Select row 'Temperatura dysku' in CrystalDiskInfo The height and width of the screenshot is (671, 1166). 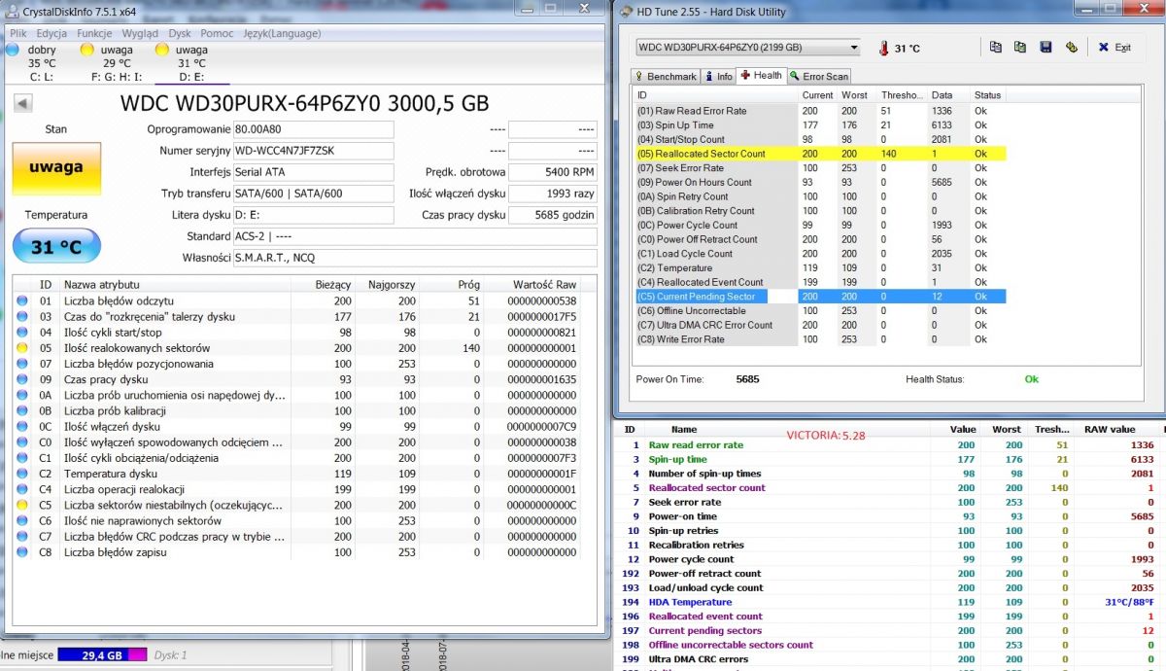(x=298, y=474)
